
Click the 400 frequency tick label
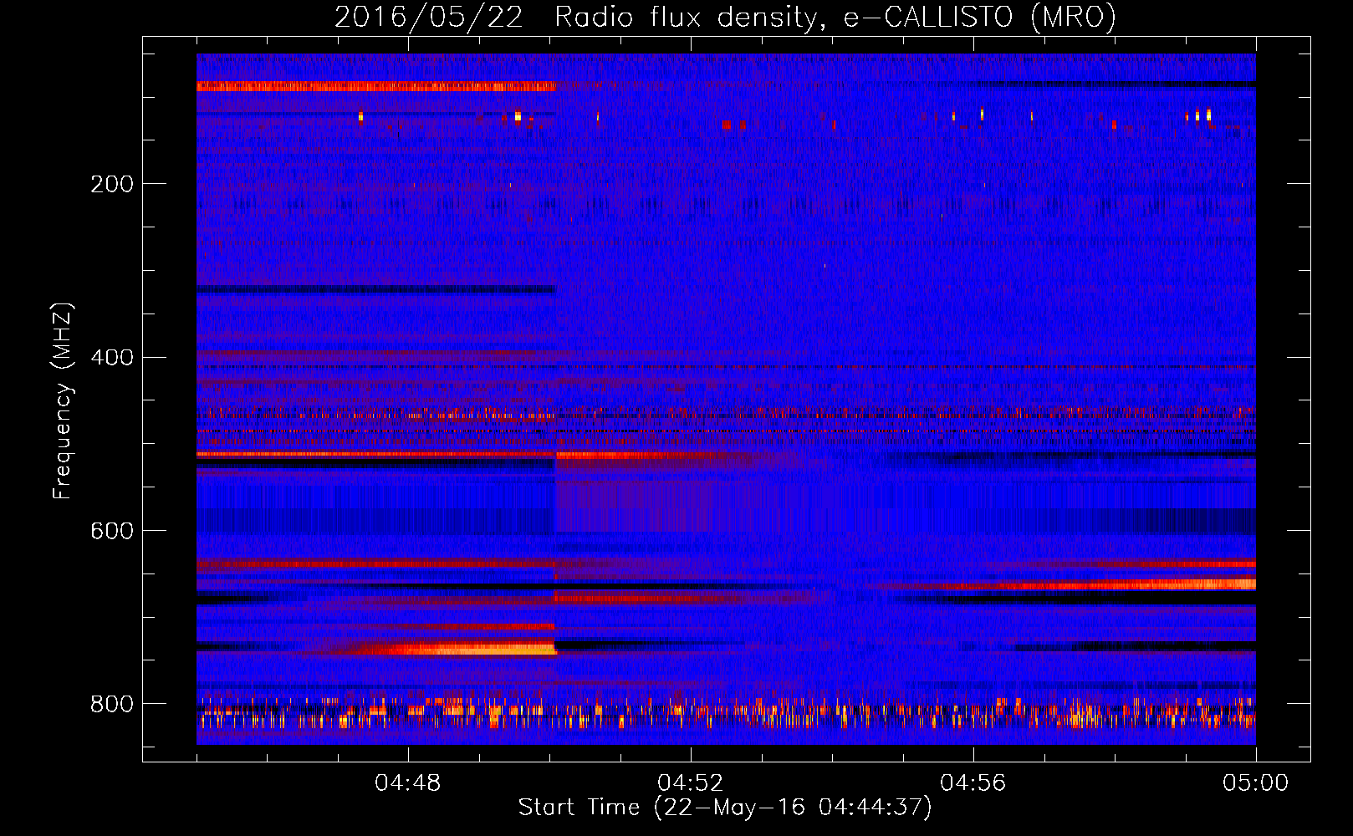click(x=112, y=358)
